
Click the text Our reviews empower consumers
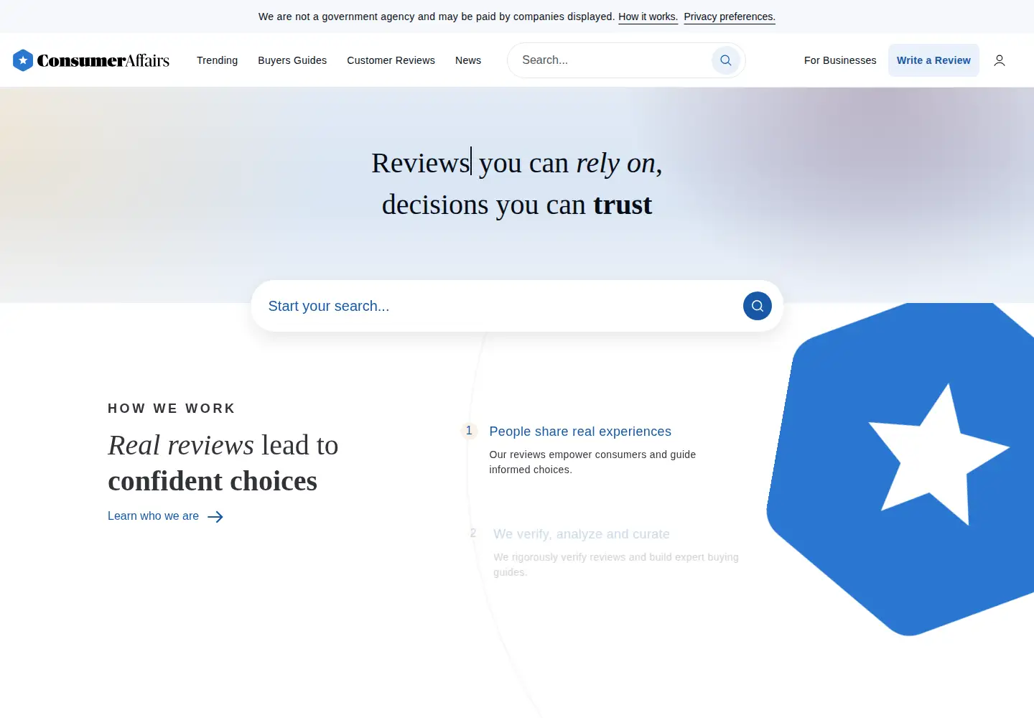(x=592, y=462)
